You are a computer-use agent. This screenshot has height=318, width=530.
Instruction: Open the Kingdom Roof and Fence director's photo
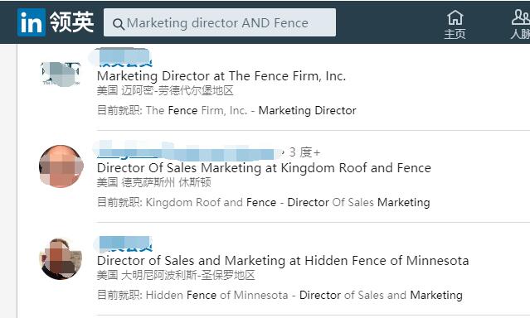(x=61, y=166)
